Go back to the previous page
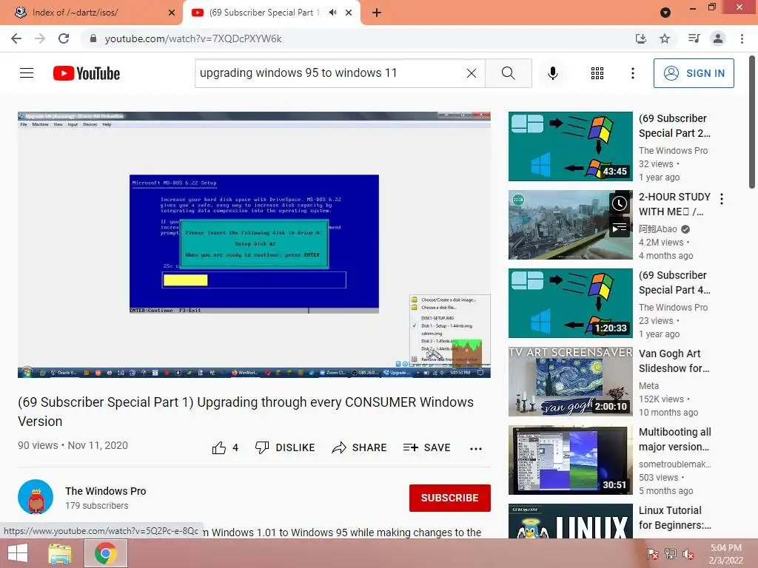 coord(16,38)
